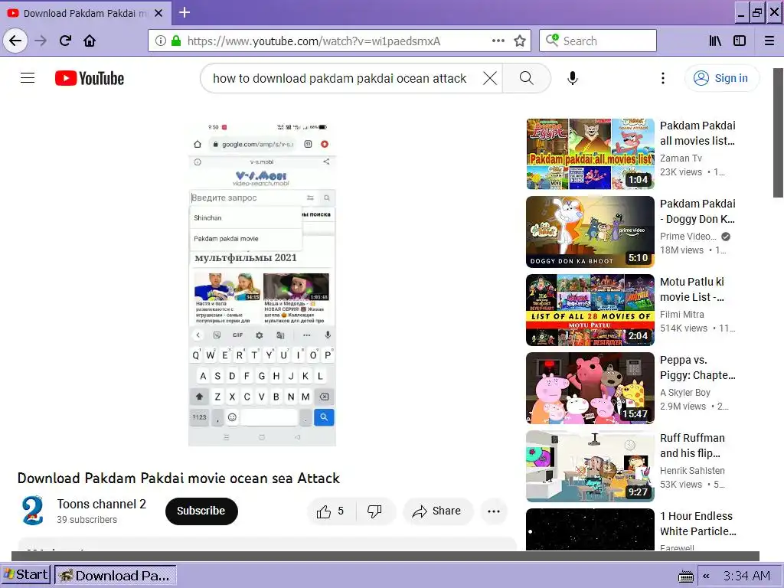
Task: Open Pakdam Pakdai - Doggy Don title
Action: pos(697,211)
